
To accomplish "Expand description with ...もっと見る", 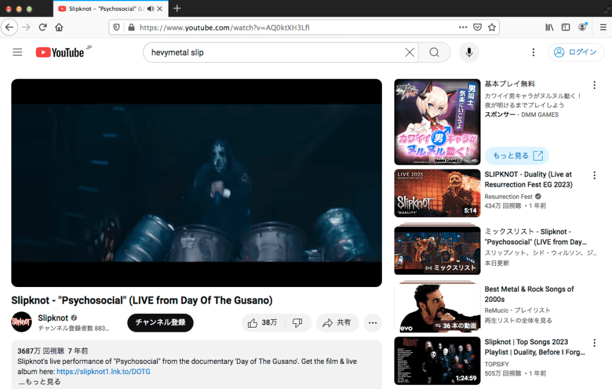I will click(39, 382).
